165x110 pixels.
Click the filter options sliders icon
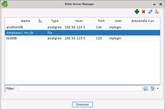pyautogui.click(x=153, y=89)
